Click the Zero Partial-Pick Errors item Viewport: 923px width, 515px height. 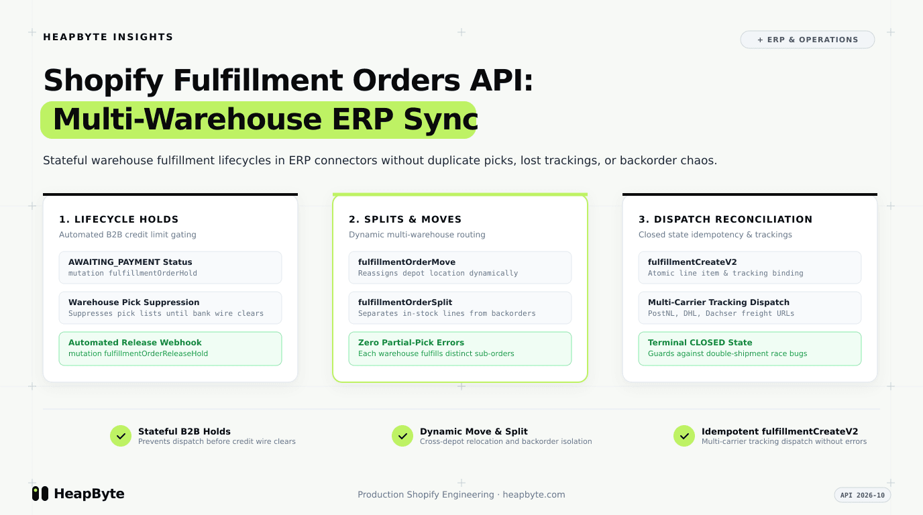pos(460,349)
